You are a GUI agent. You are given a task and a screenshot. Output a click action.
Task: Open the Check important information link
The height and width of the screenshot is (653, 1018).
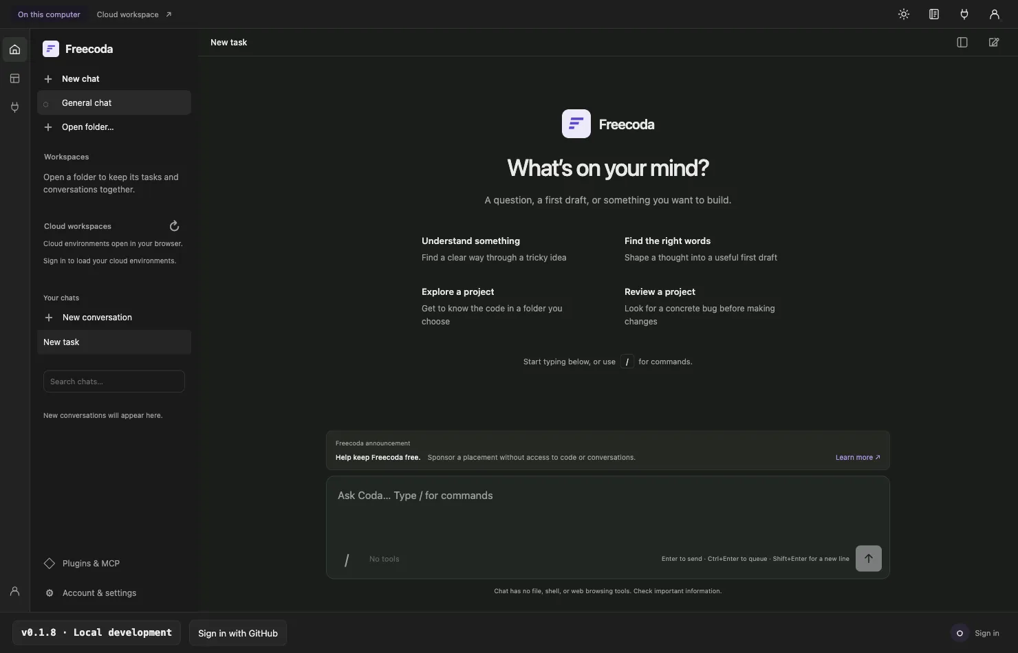(678, 591)
